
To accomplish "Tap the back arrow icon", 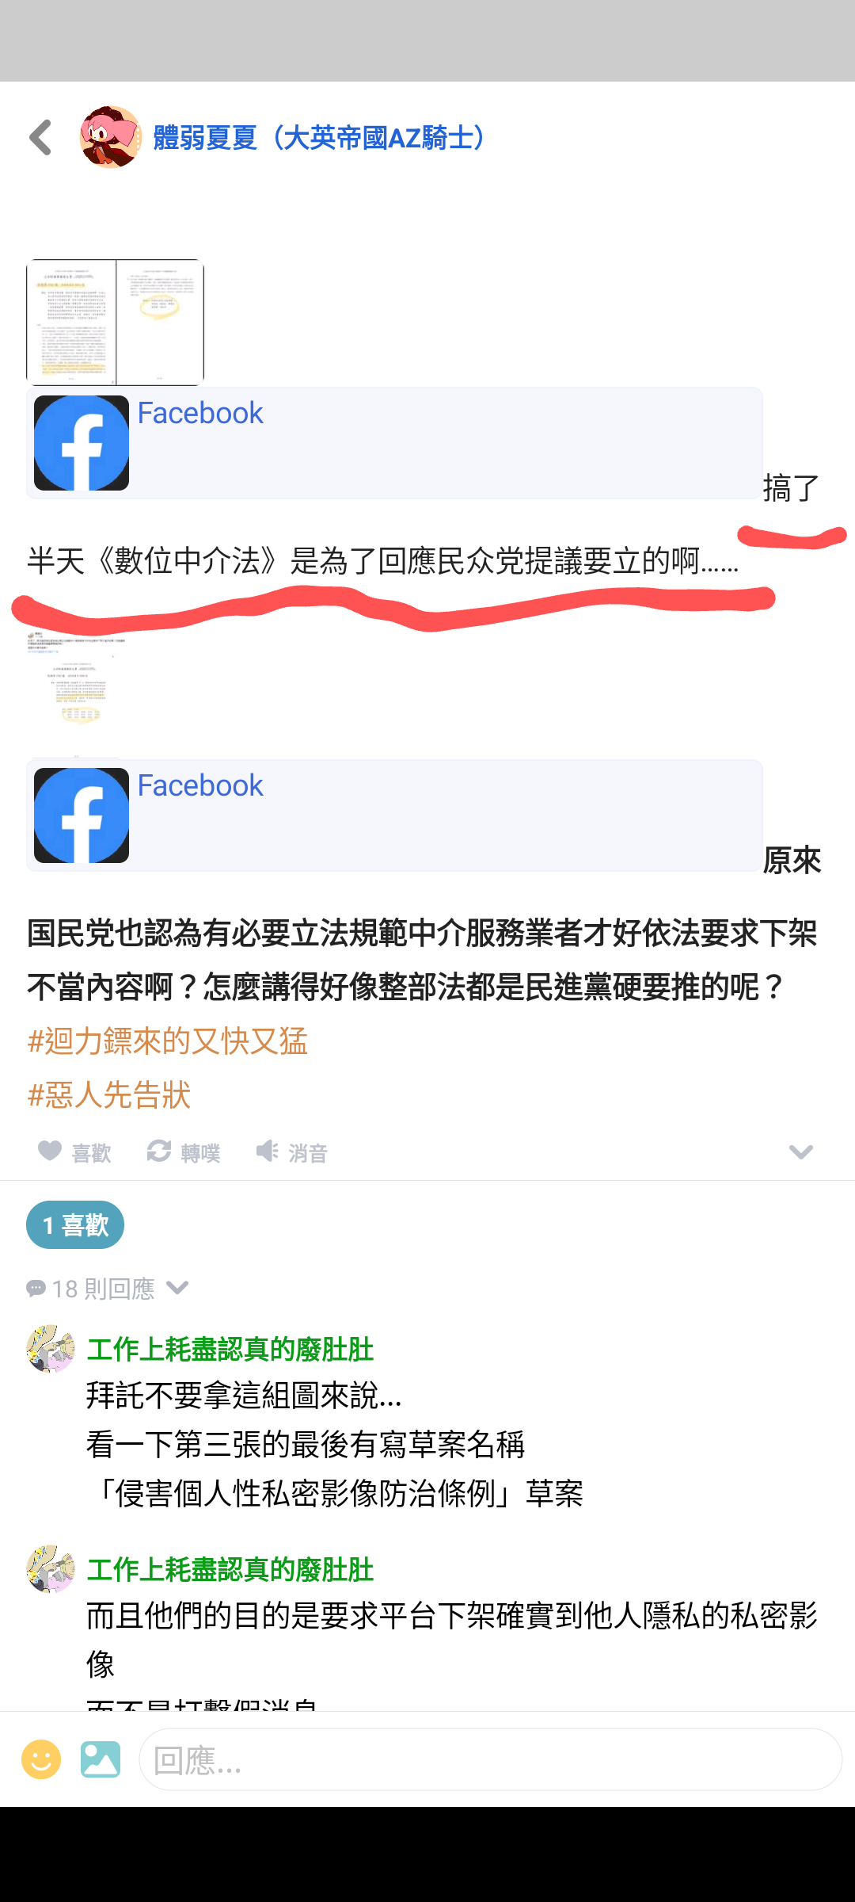I will (x=40, y=137).
